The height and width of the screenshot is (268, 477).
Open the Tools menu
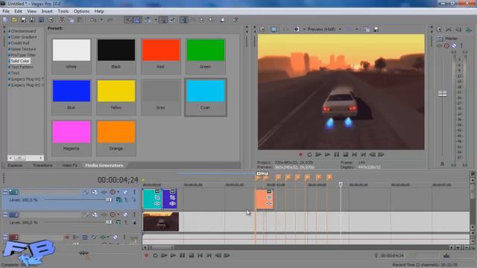(63, 11)
